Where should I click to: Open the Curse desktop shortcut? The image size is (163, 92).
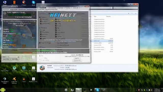tap(24, 80)
